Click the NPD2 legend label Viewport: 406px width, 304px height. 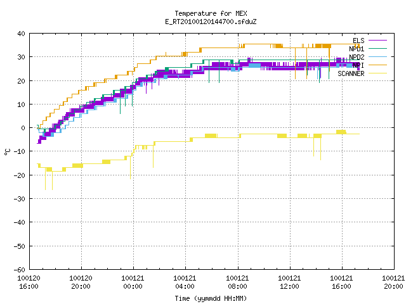357,57
